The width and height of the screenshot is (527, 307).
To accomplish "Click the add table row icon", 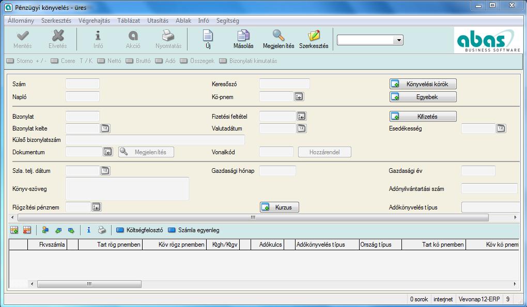I will [14, 230].
